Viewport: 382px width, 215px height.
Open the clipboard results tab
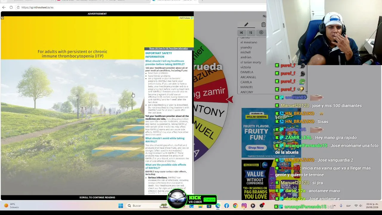coord(263,24)
